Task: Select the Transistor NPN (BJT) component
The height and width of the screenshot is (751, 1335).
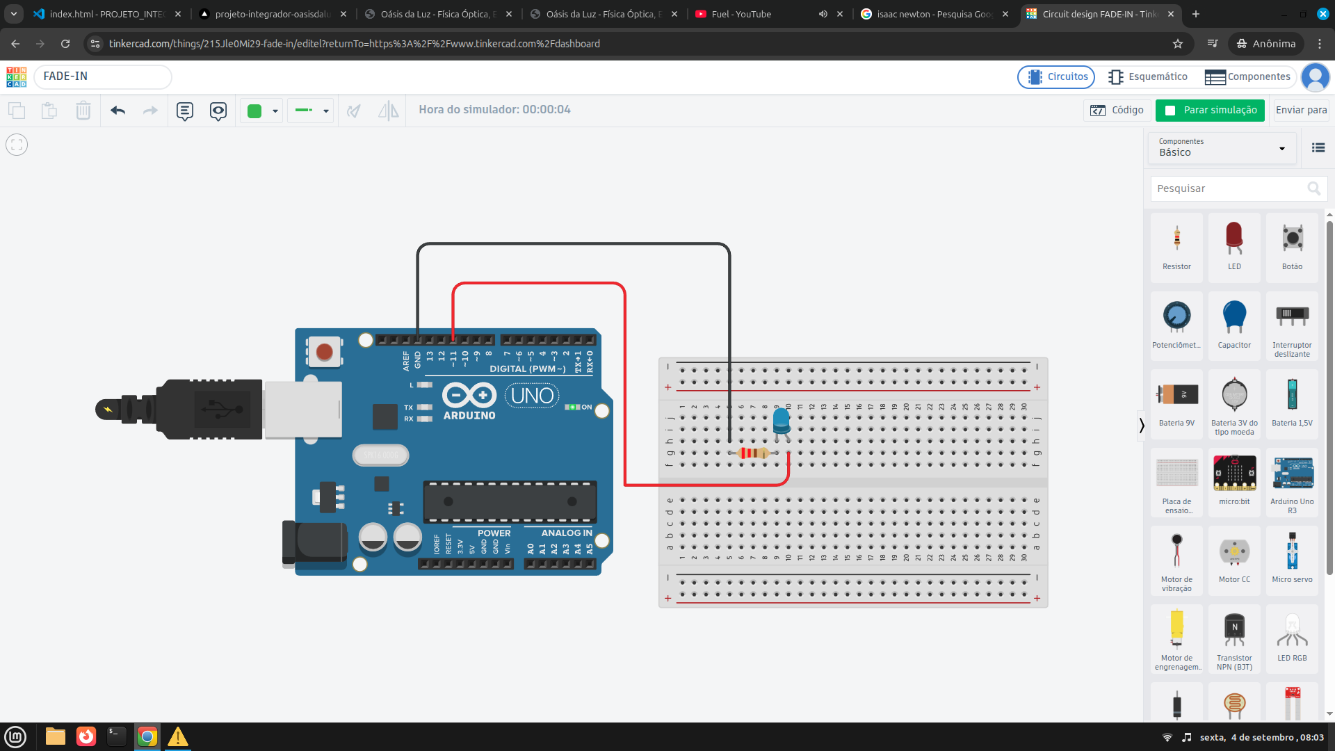Action: pyautogui.click(x=1234, y=638)
